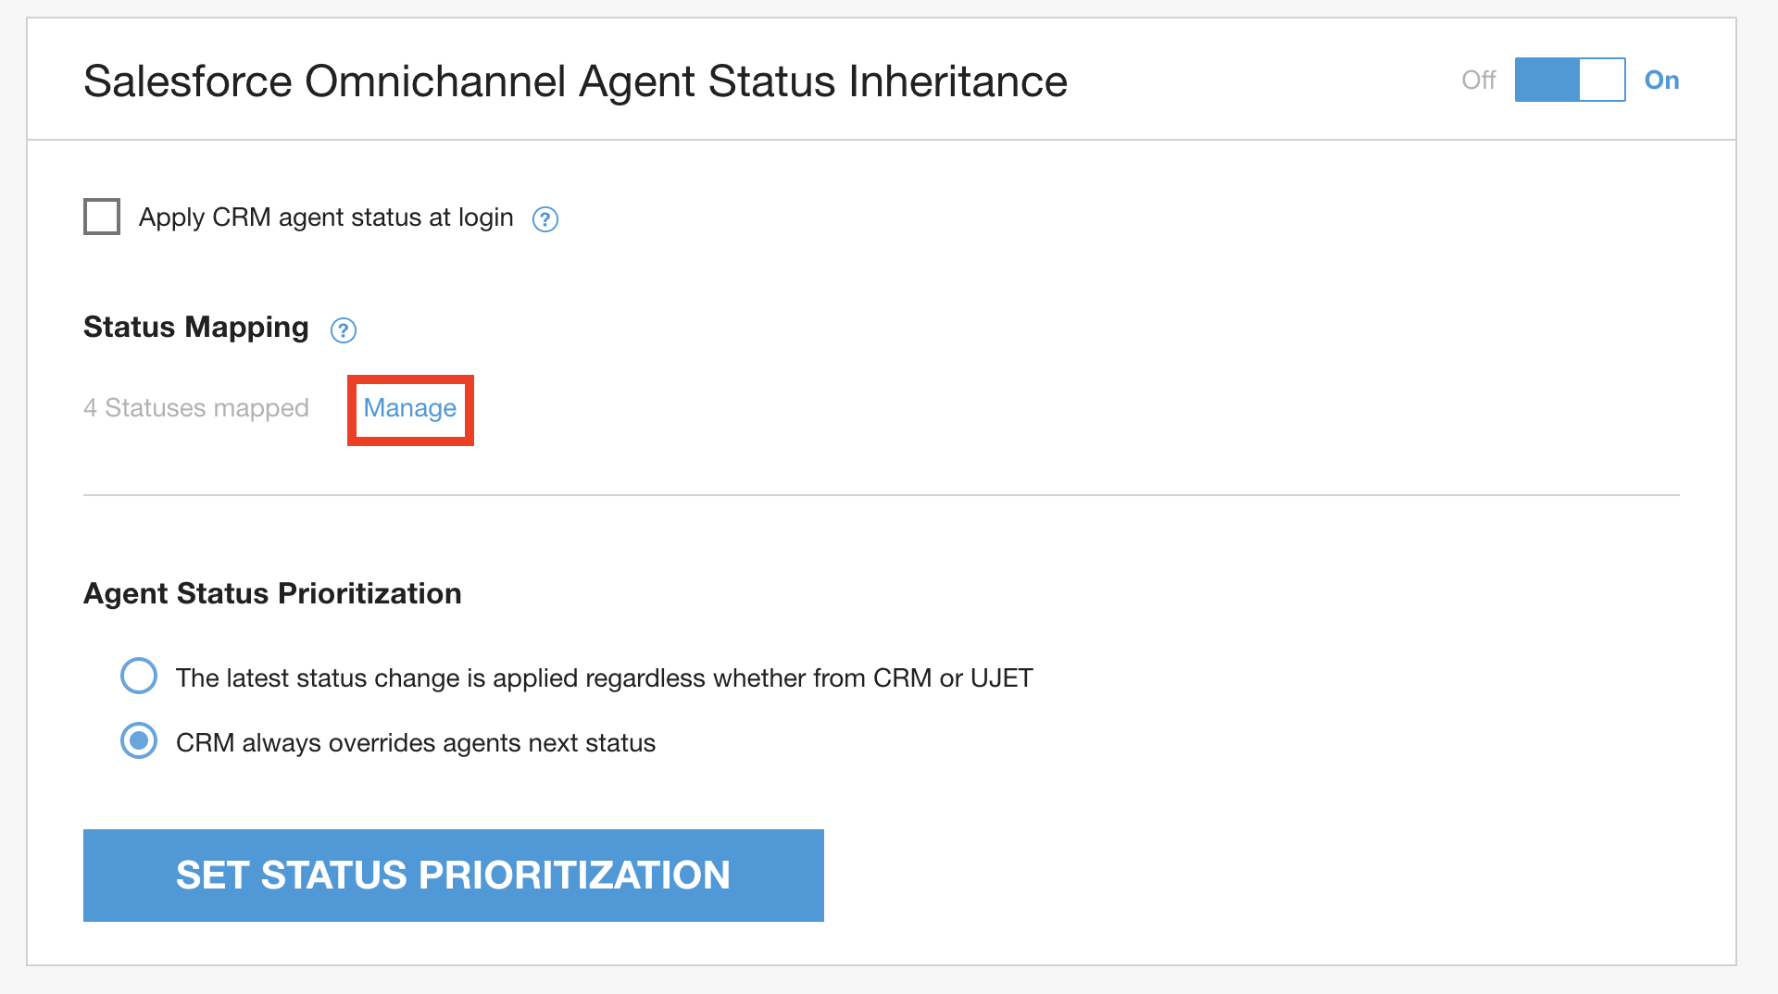Click the Salesforce Omnichannel Agent Status Inheritance title

pyautogui.click(x=575, y=81)
